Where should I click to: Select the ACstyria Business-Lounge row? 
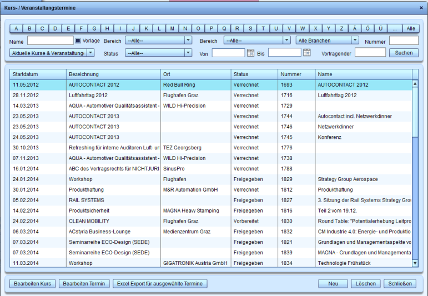(211, 232)
